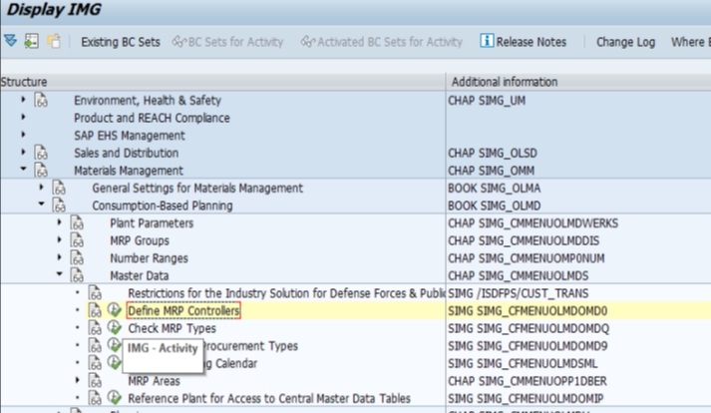Image resolution: width=711 pixels, height=413 pixels.
Task: Collapse Consumption-Based Planning node
Action: [x=41, y=204]
